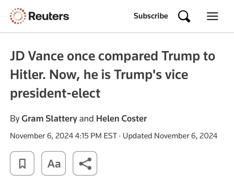234x189 pixels.
Task: Click the Reuters wordmark text
Action: (49, 16)
